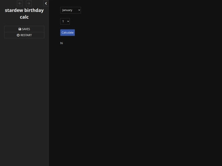Open the day number dropdown
This screenshot has height=166, width=222.
[65, 21]
